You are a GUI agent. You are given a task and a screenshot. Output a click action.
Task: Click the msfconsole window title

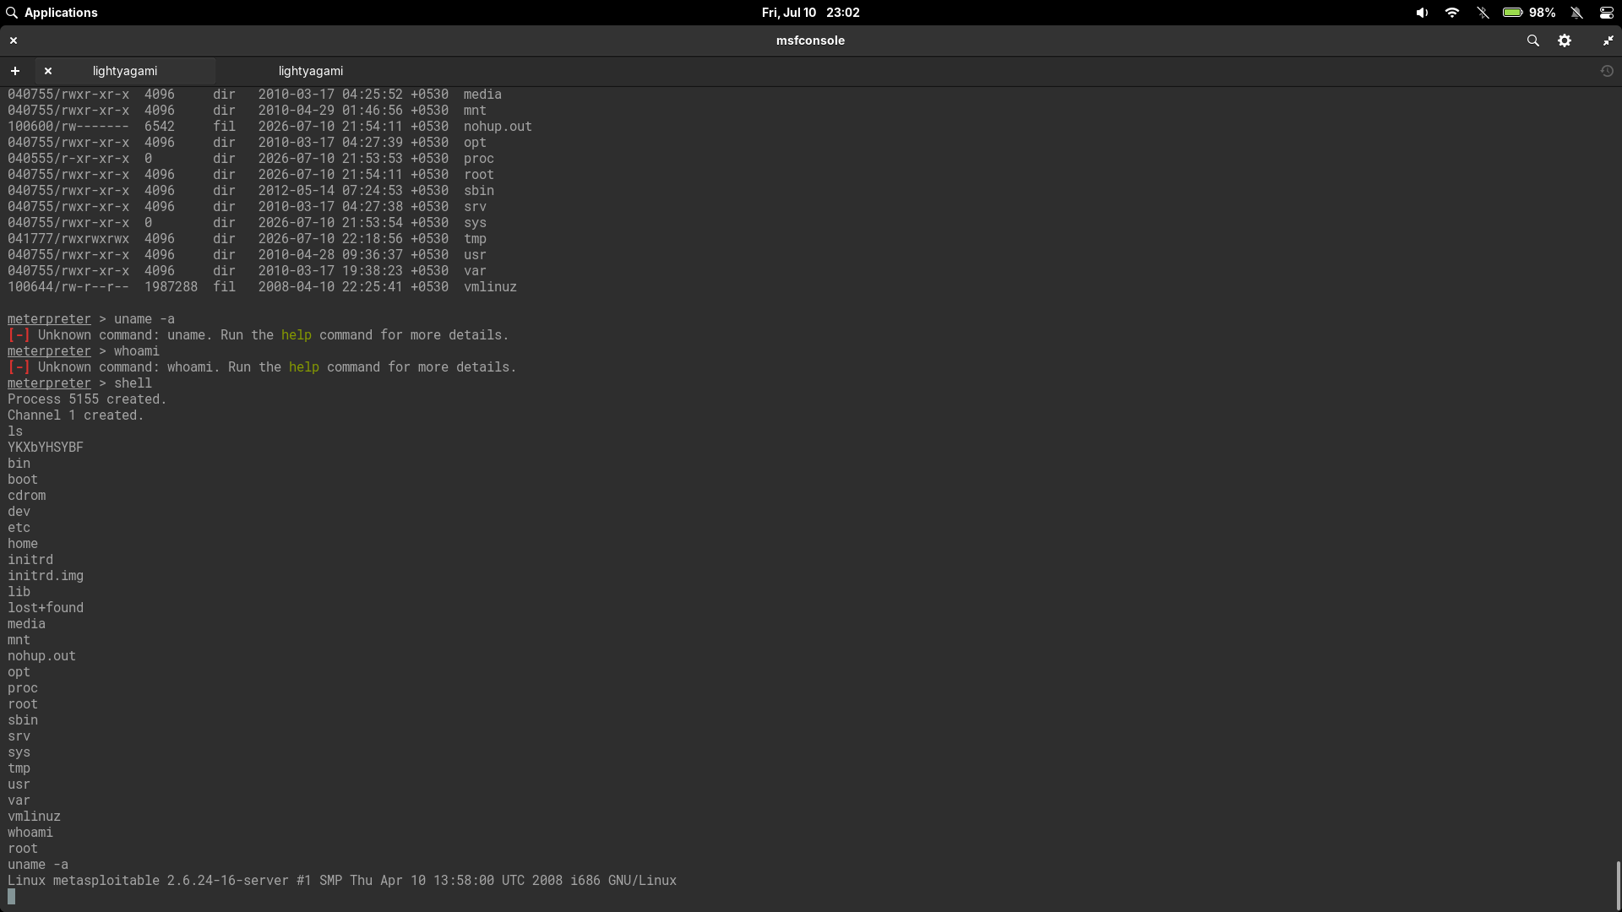(x=810, y=41)
